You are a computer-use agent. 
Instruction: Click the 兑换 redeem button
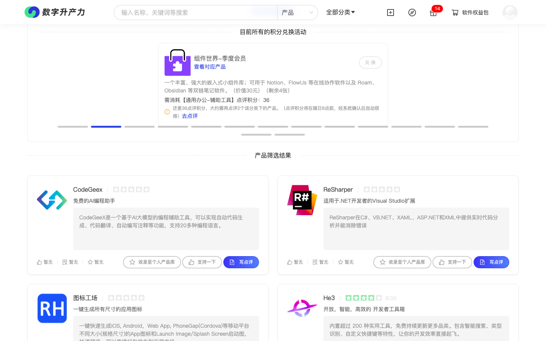(370, 63)
